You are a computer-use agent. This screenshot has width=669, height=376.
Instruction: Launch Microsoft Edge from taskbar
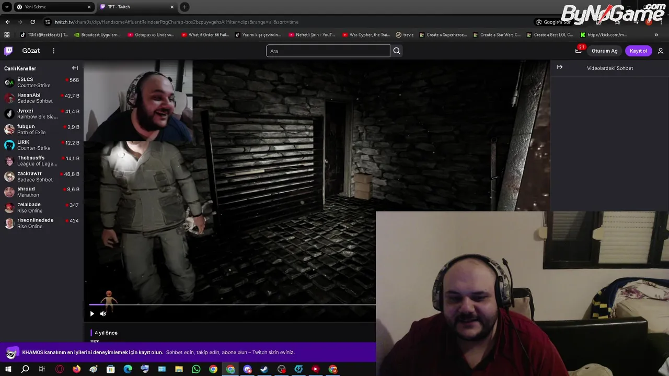coord(128,369)
